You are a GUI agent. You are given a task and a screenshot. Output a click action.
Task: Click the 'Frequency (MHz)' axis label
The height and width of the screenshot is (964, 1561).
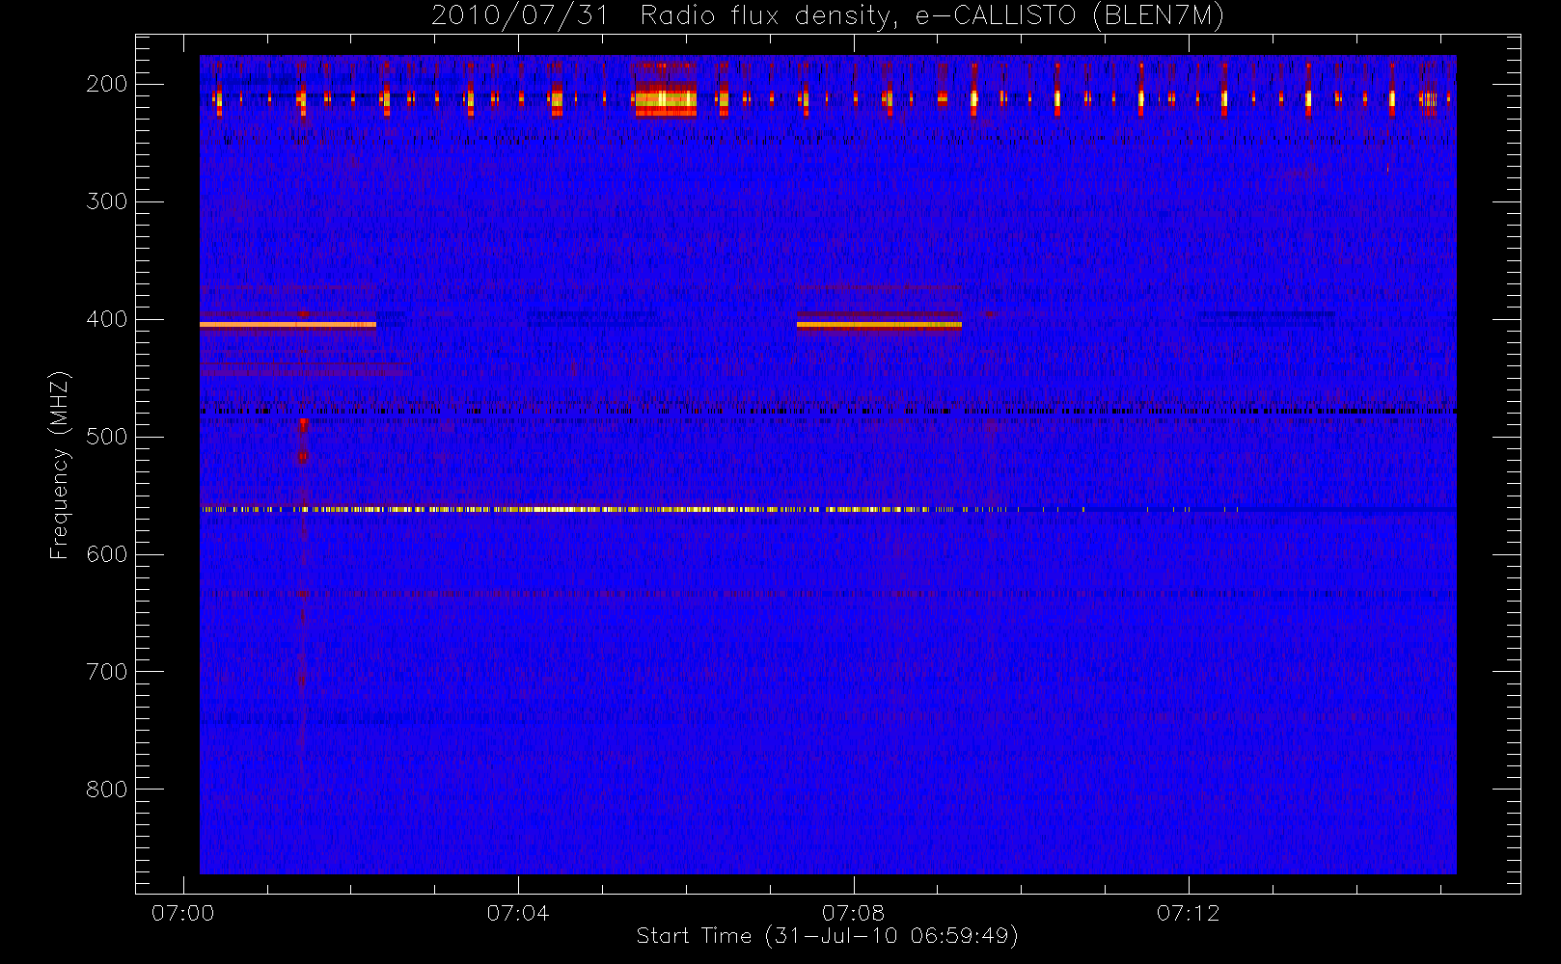point(60,465)
